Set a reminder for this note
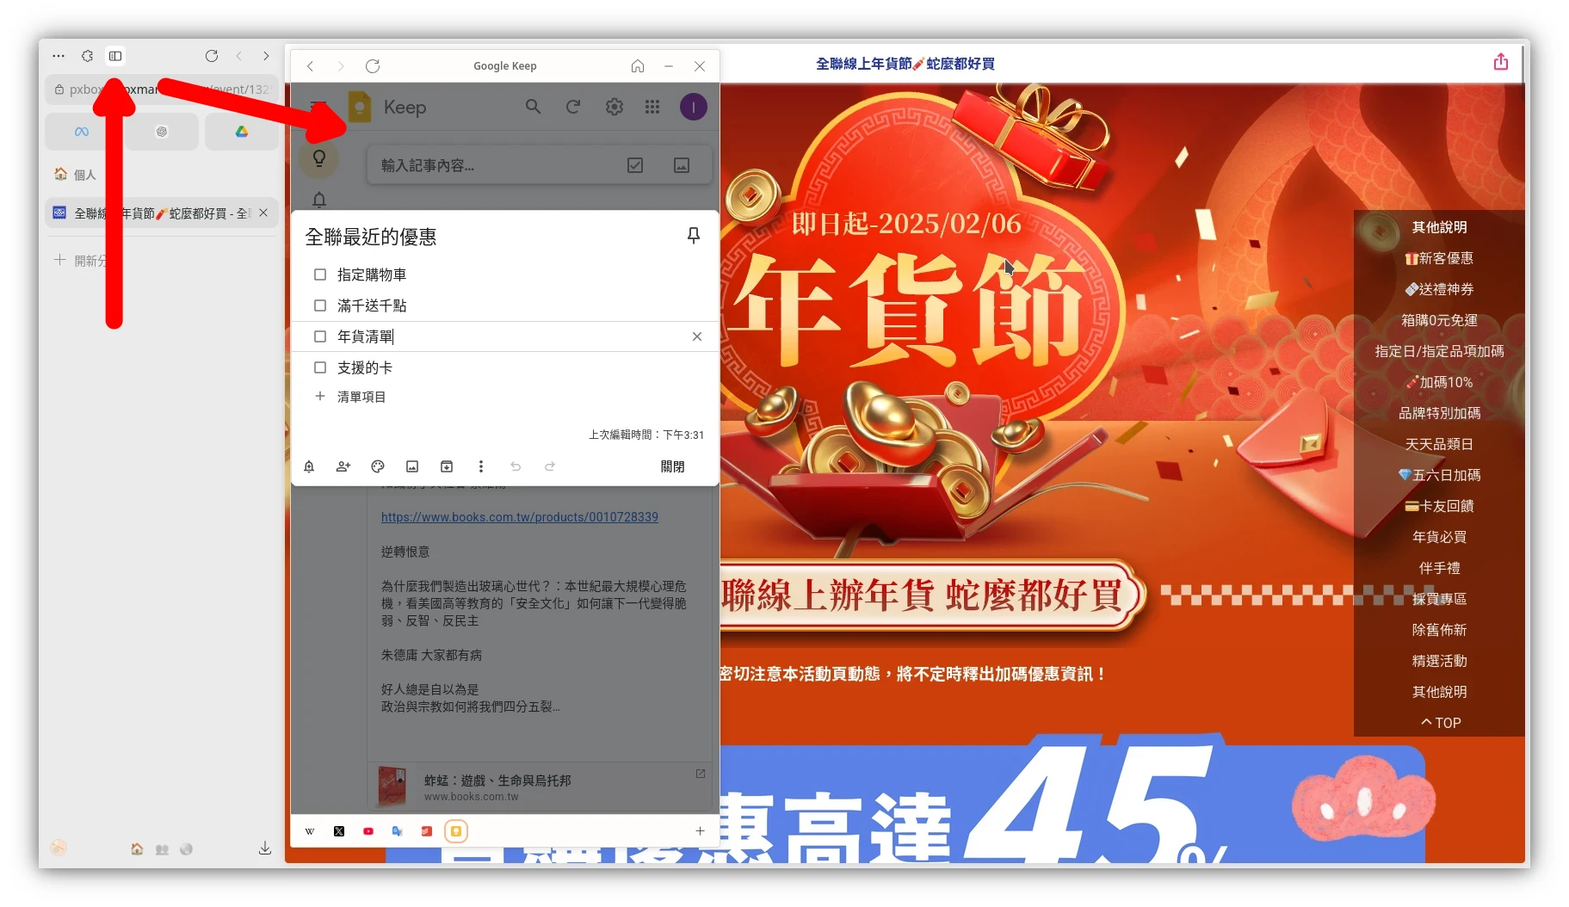The width and height of the screenshot is (1569, 907). click(309, 466)
